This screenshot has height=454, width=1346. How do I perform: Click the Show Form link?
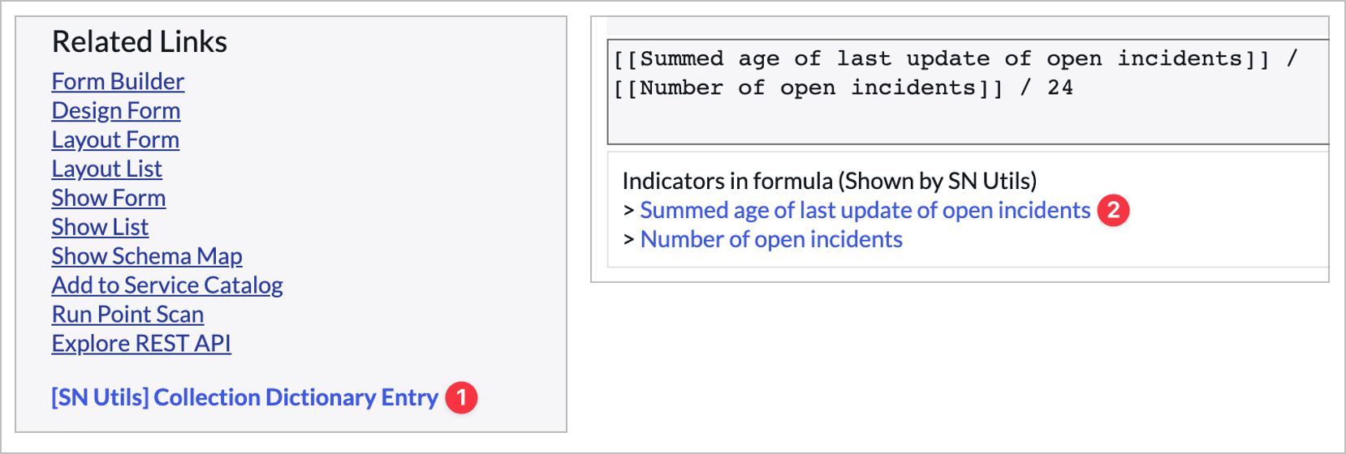click(x=108, y=199)
